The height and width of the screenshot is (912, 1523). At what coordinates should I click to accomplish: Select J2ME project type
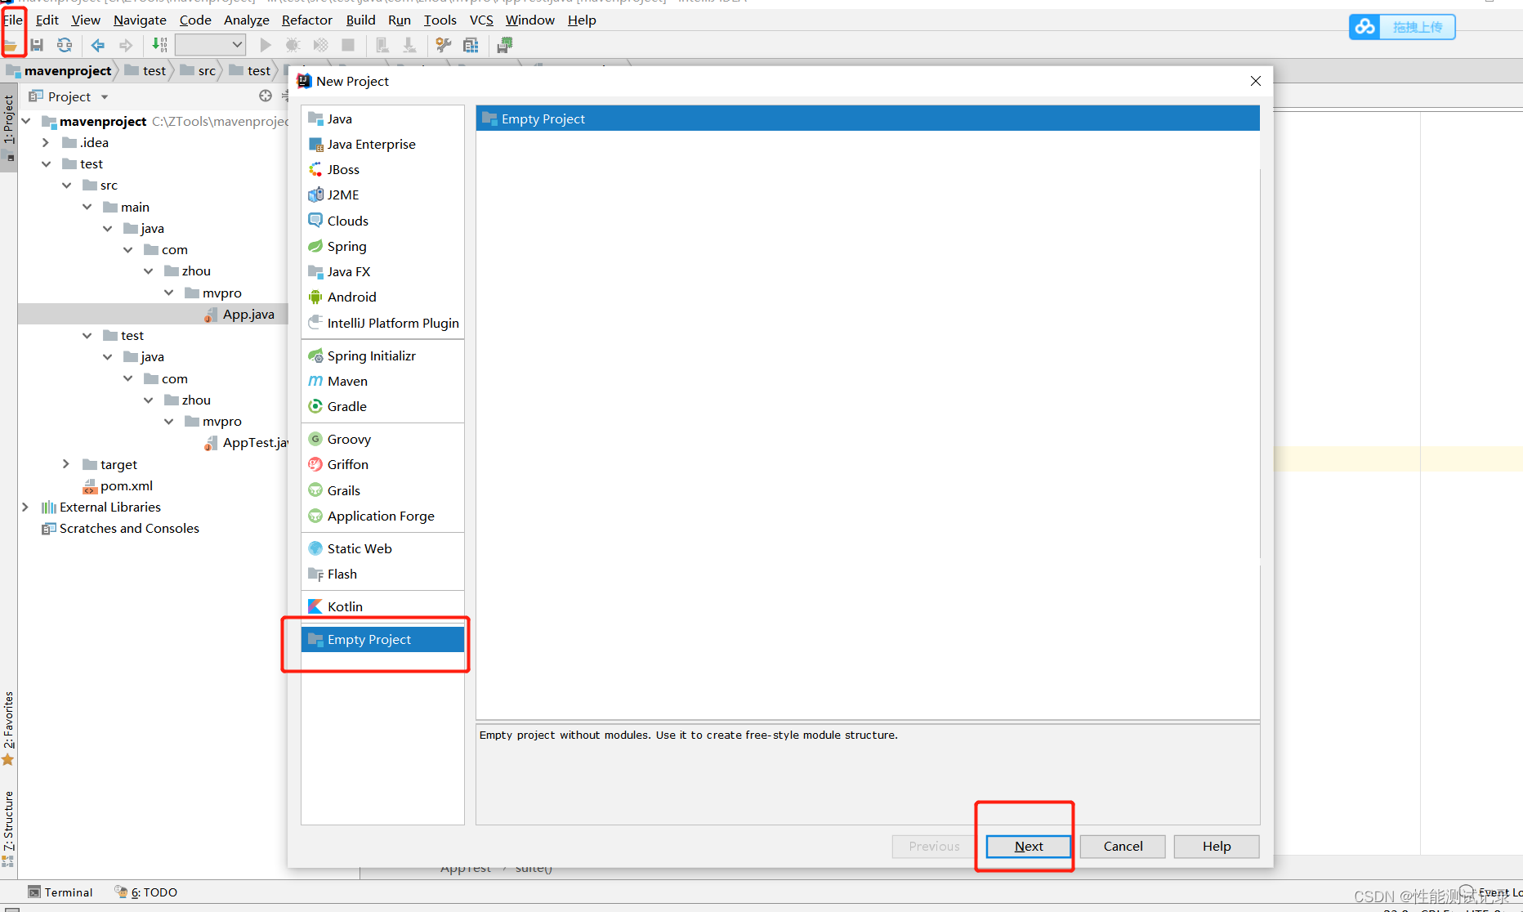click(x=382, y=195)
